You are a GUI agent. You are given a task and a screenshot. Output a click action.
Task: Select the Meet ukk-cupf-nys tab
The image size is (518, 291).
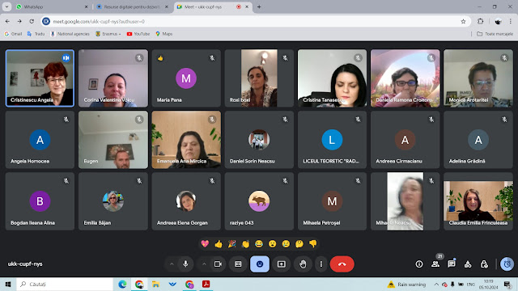[x=214, y=6]
